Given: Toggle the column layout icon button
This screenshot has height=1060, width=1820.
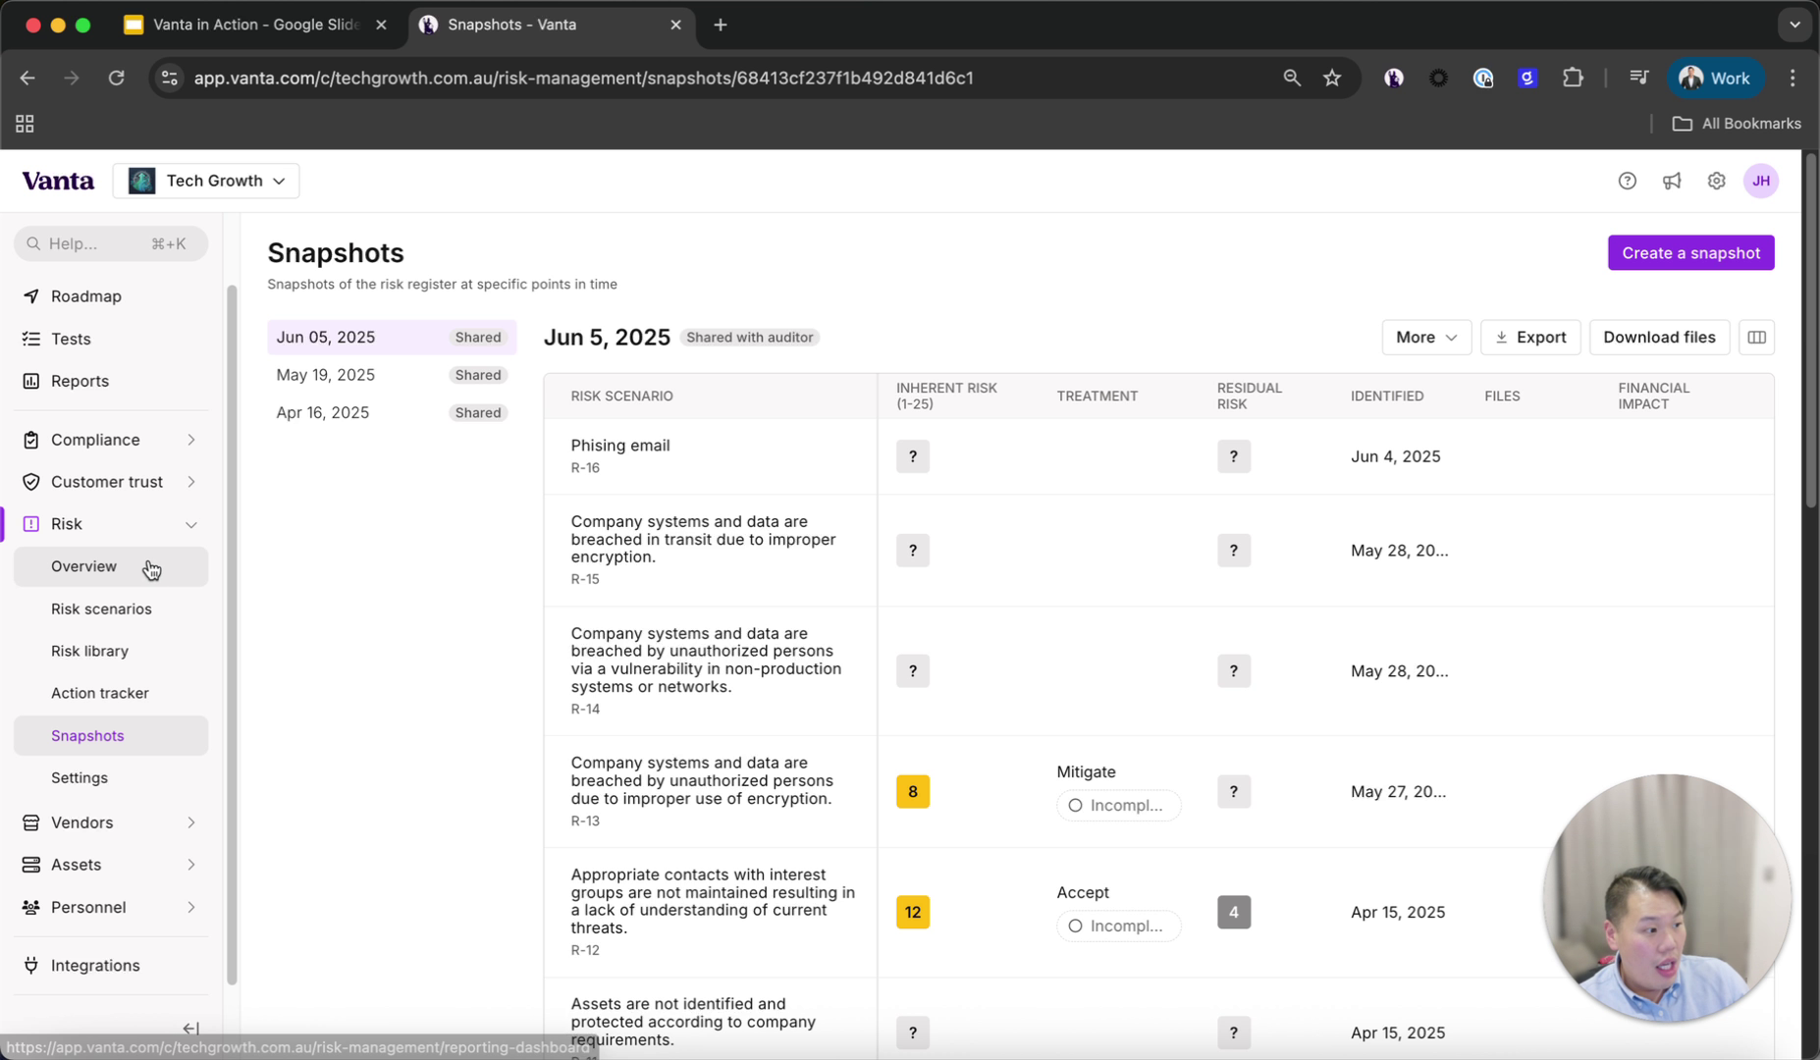Looking at the screenshot, I should point(1756,338).
